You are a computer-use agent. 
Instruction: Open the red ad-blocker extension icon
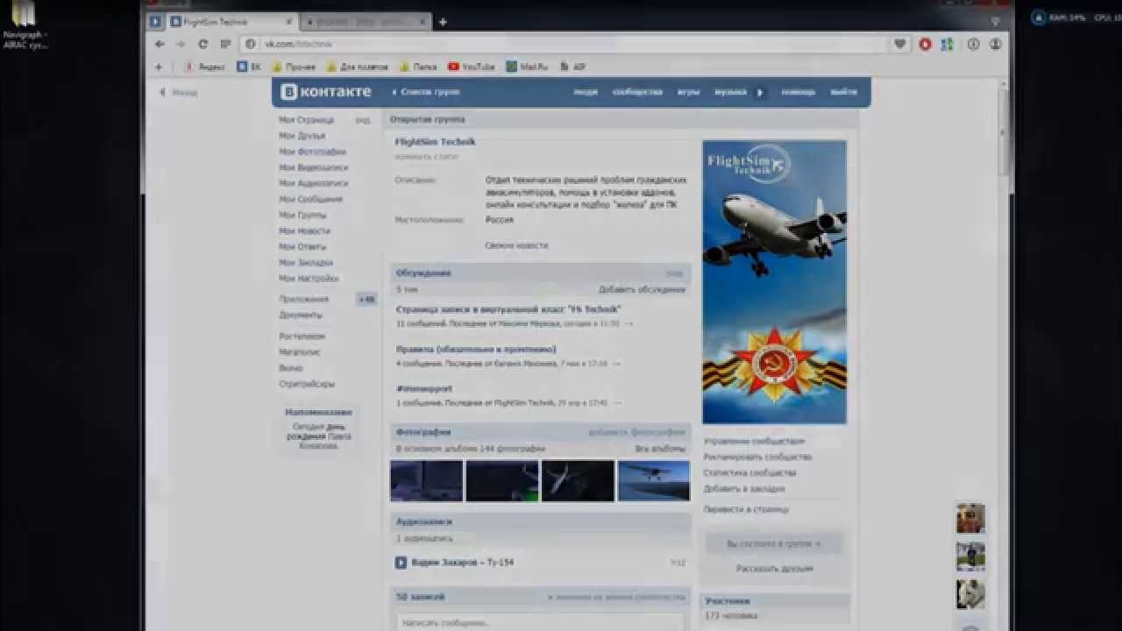coord(925,44)
